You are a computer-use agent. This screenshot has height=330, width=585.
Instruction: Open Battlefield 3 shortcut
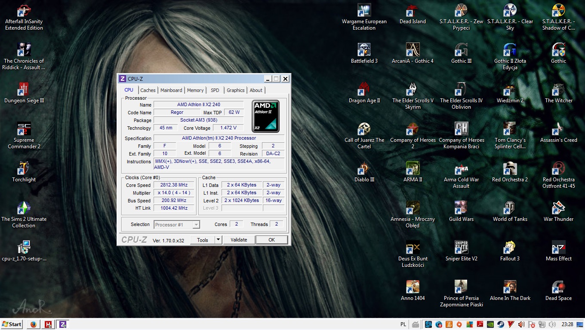point(364,54)
